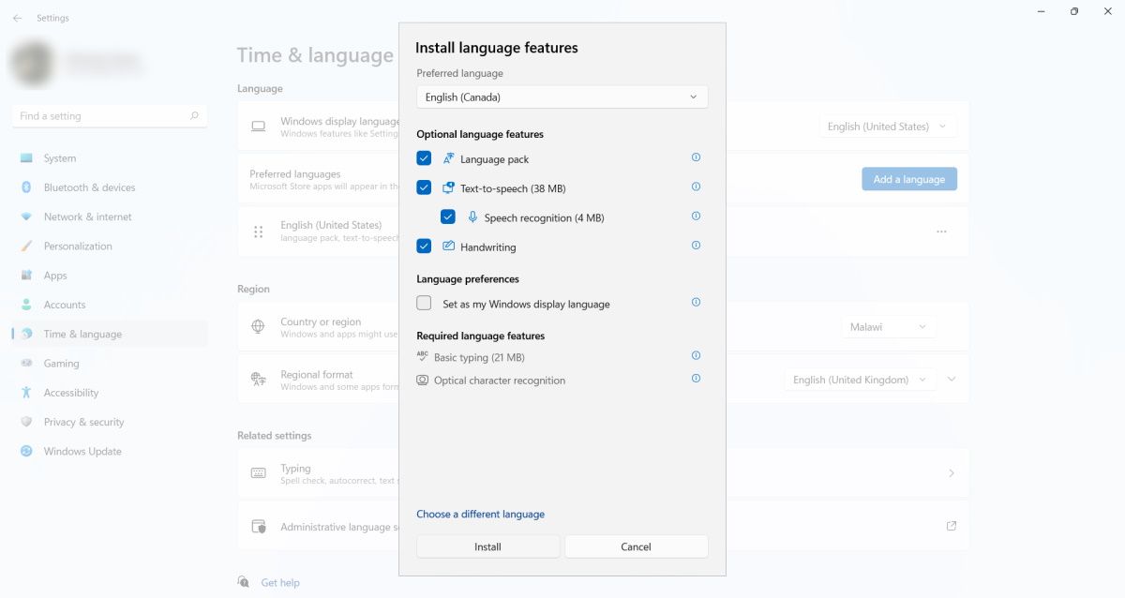This screenshot has width=1125, height=598.
Task: Click info icon for Speech recognition
Action: [x=696, y=217]
